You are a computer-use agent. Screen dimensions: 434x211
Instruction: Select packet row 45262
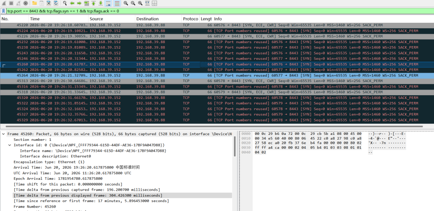point(217,70)
